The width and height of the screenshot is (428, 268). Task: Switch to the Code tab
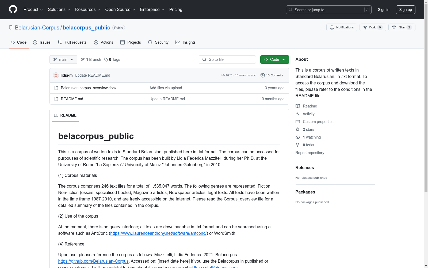pyautogui.click(x=19, y=42)
